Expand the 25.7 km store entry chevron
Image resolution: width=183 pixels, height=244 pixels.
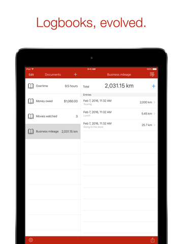click(155, 125)
